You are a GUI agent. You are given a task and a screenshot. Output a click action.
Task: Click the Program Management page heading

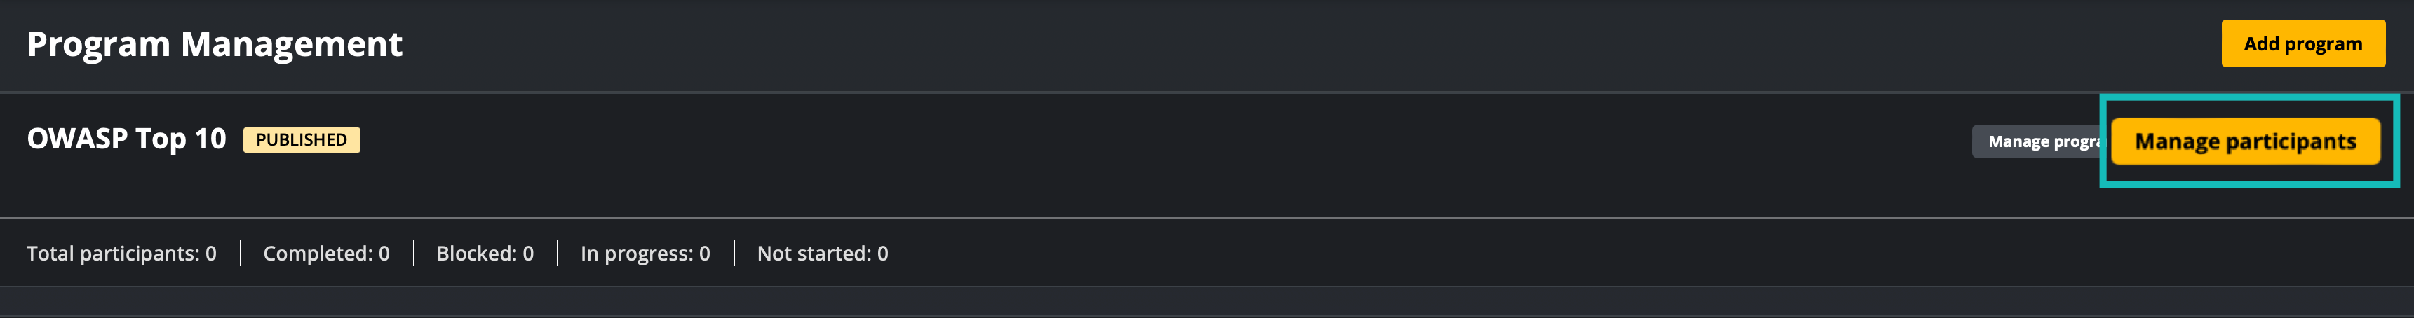click(x=215, y=44)
